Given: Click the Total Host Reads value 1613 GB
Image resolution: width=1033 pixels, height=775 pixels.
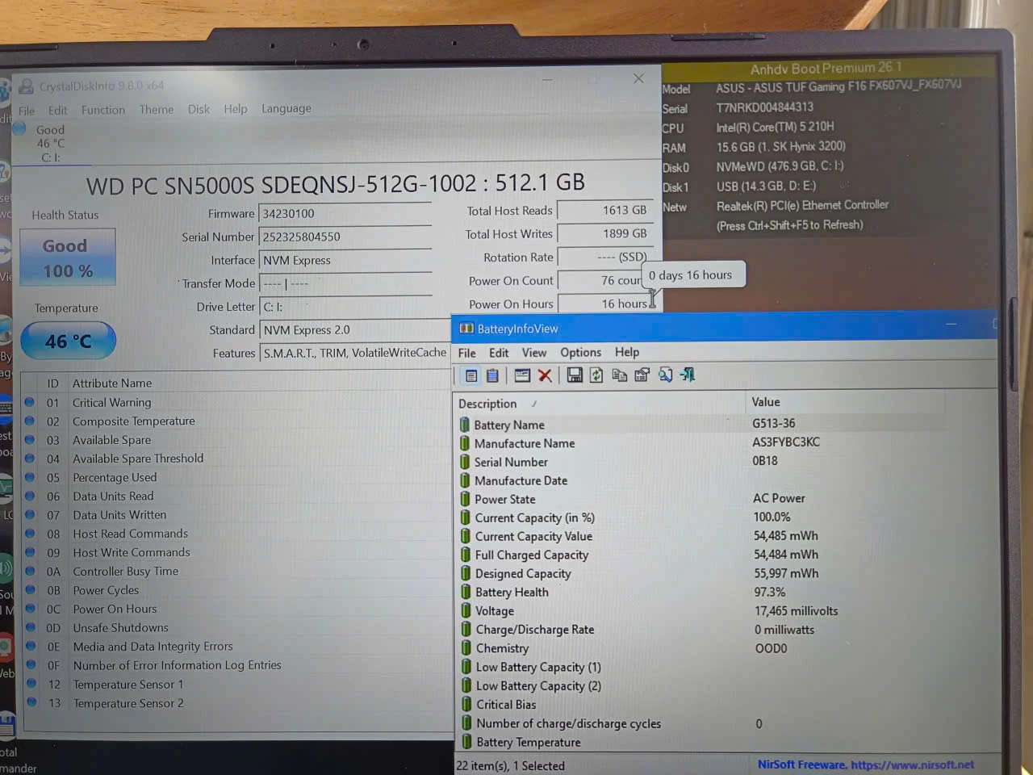Looking at the screenshot, I should click(604, 210).
